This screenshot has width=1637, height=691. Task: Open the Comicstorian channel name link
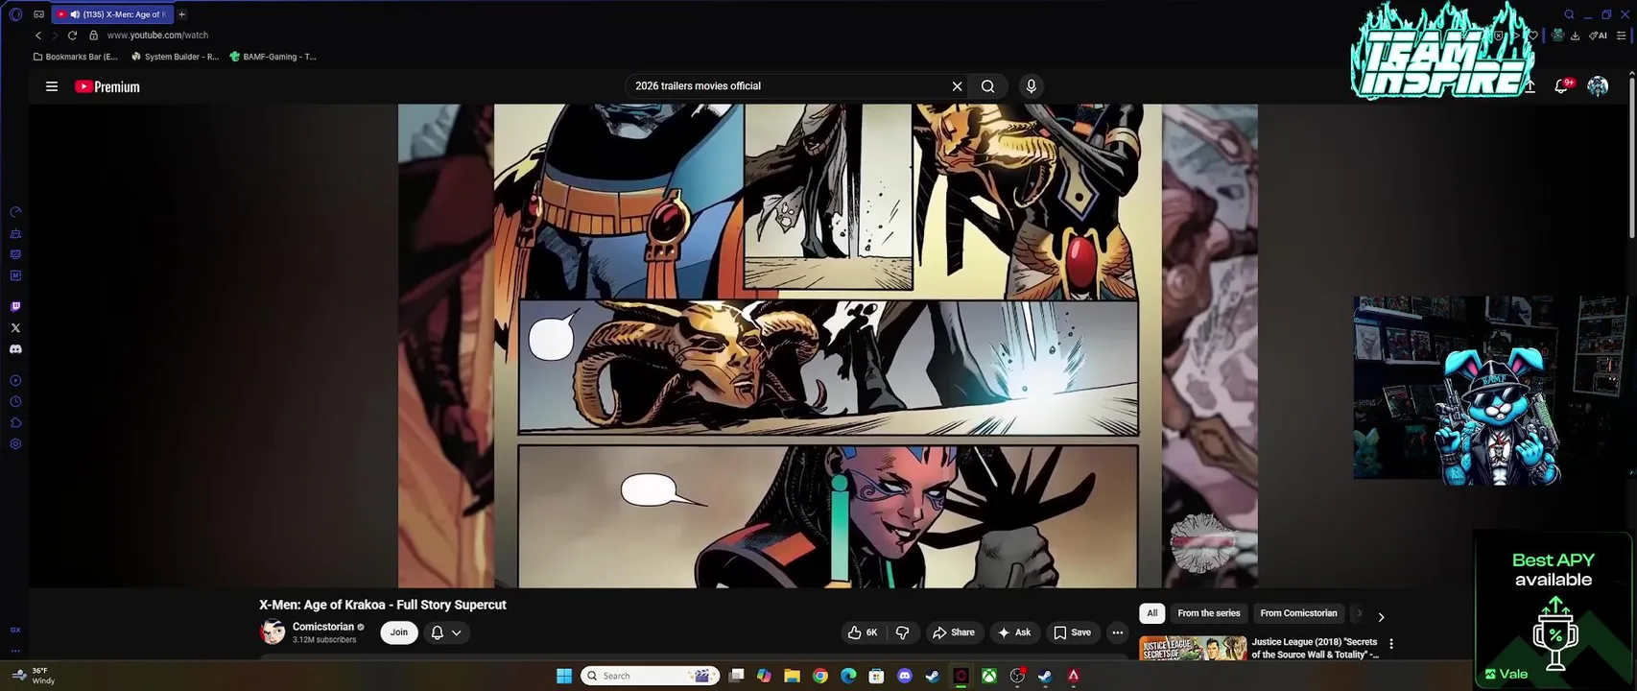pos(323,627)
